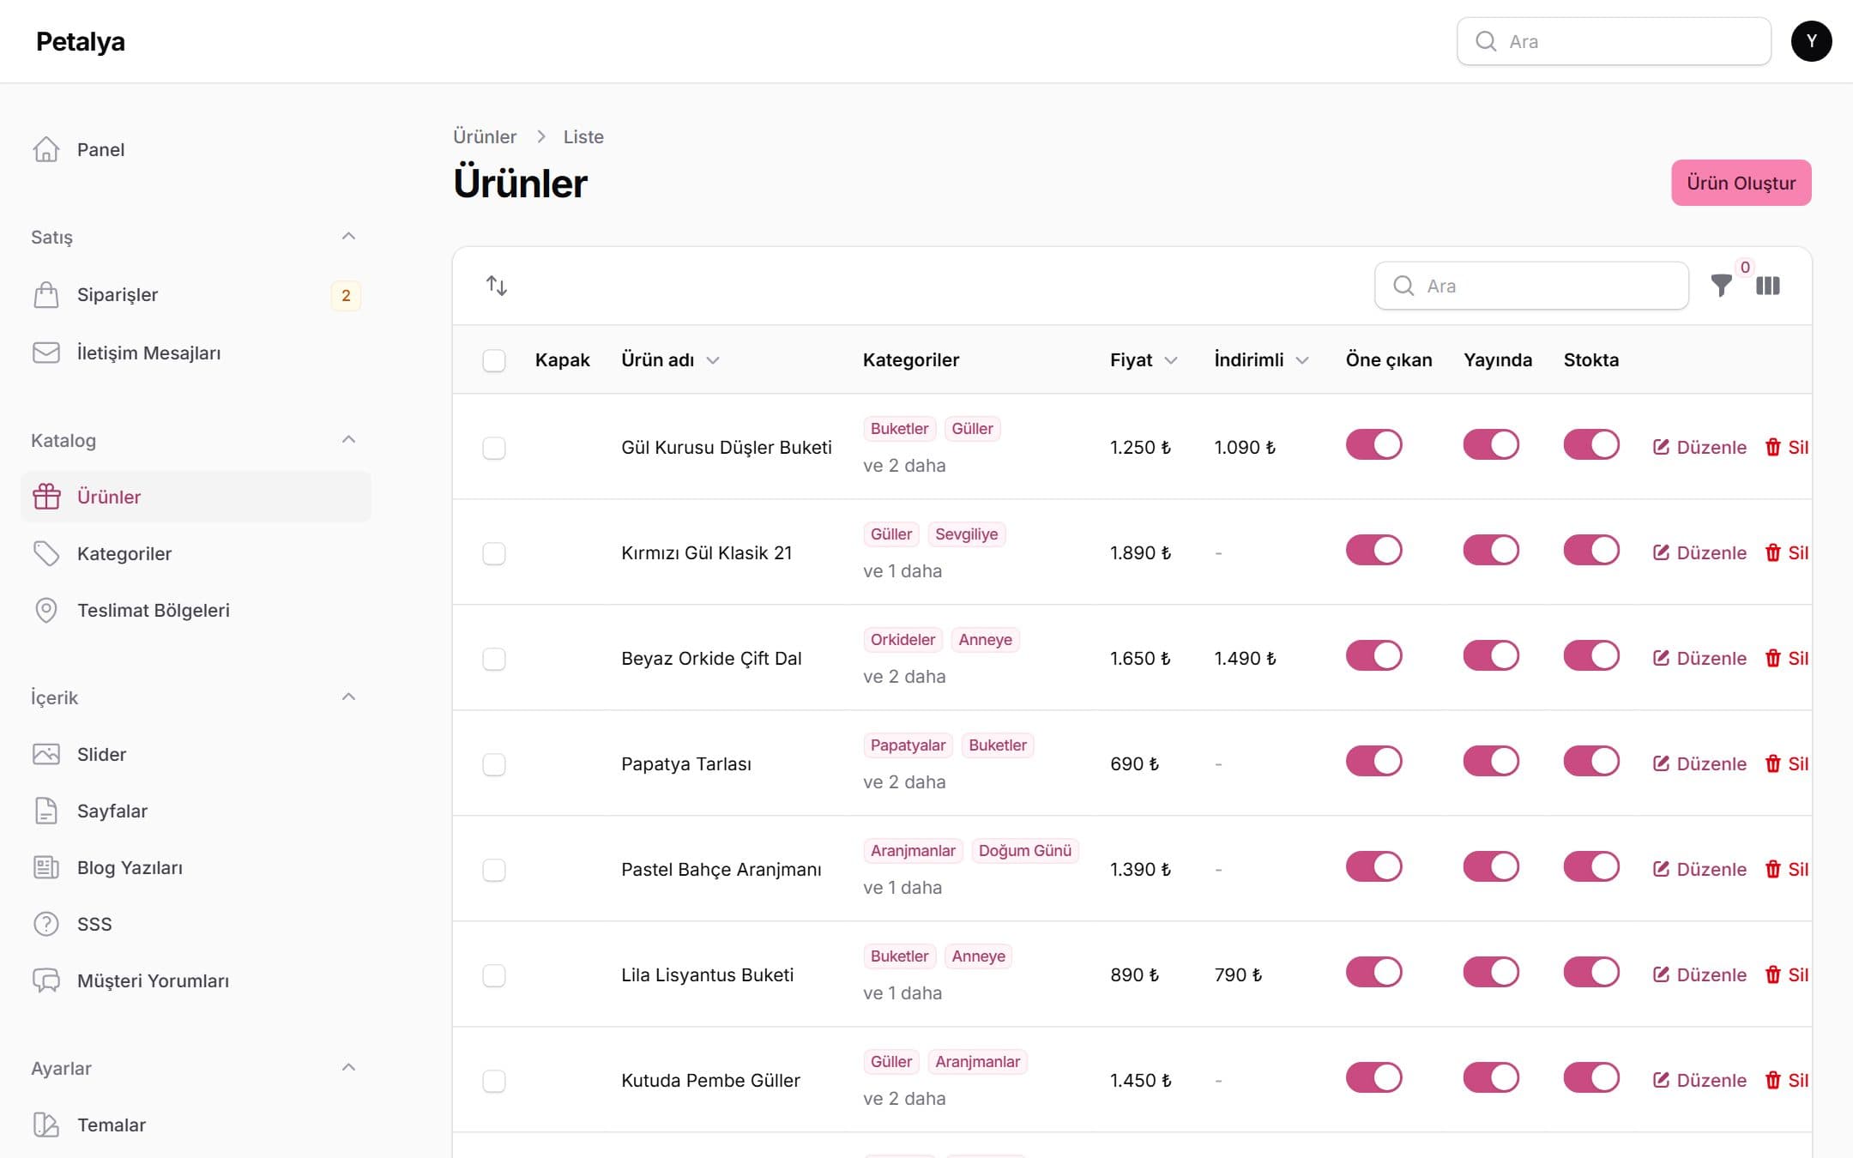Focus the table Ara search field
Image resolution: width=1853 pixels, height=1158 pixels.
pyautogui.click(x=1531, y=286)
